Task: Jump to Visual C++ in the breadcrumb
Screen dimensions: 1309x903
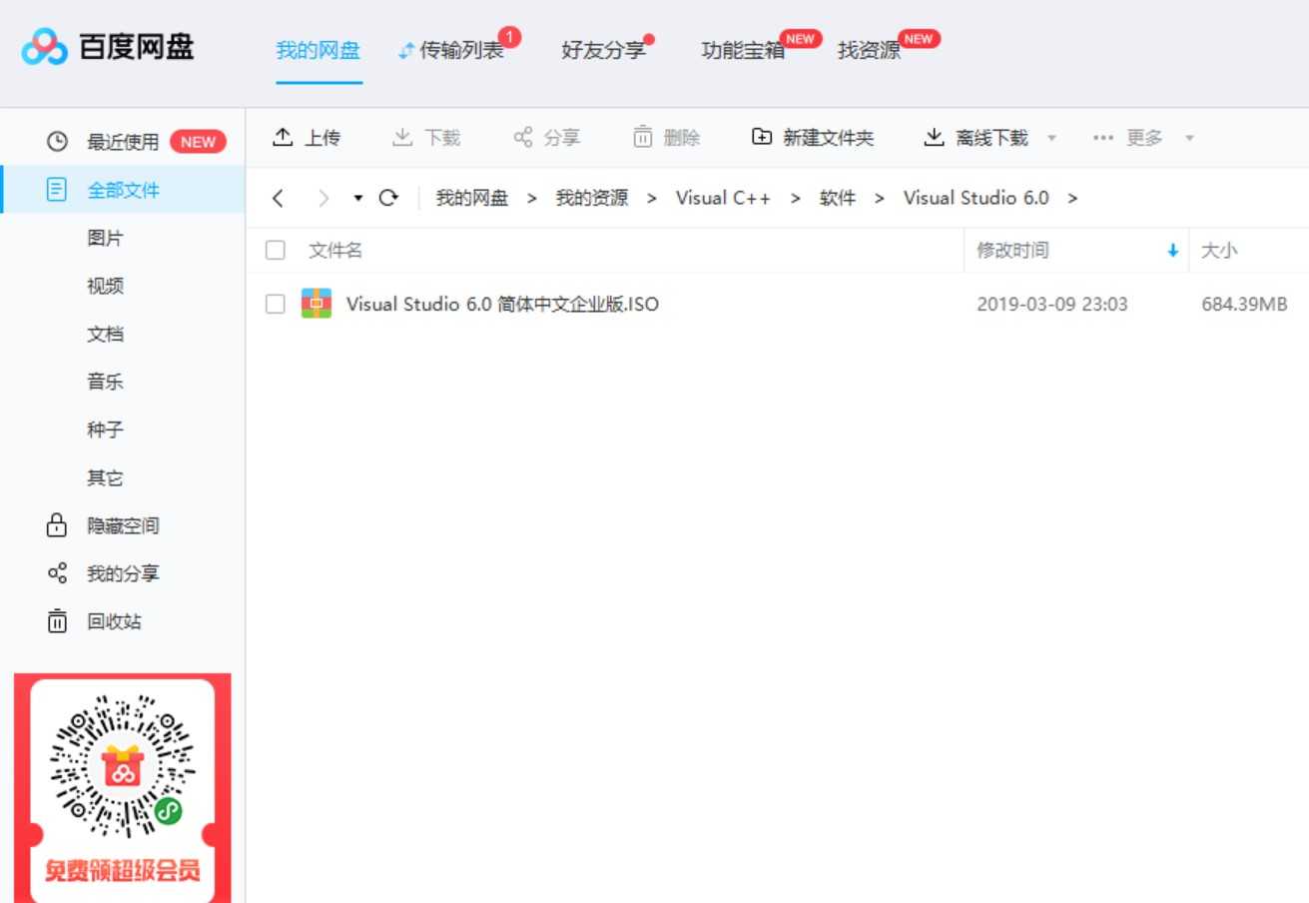Action: [723, 198]
